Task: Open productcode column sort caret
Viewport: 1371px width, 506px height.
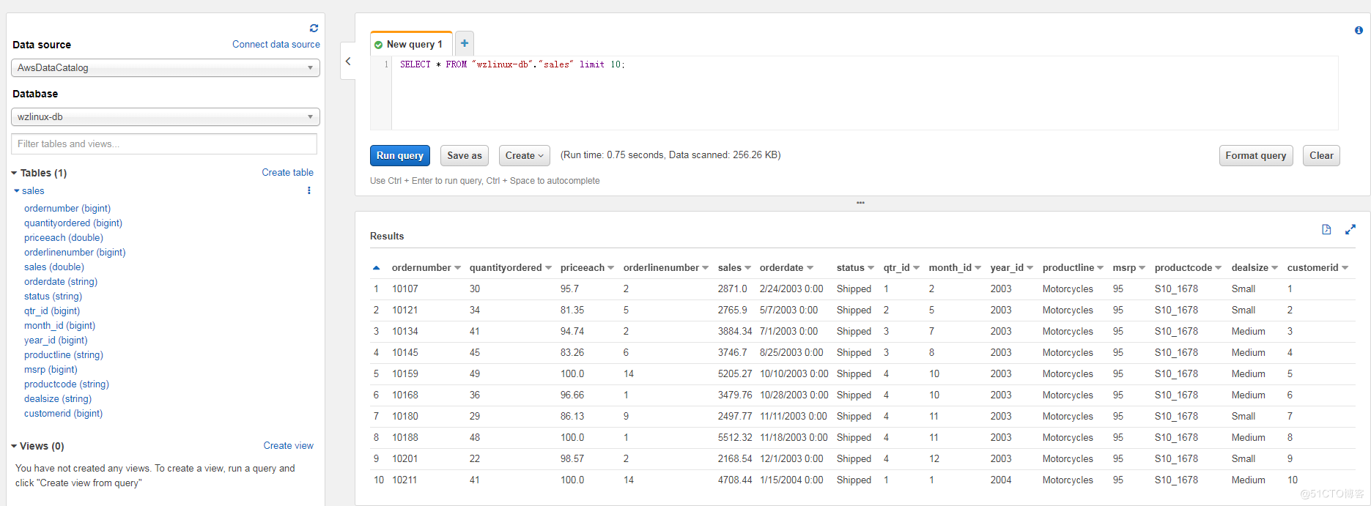Action: coord(1218,268)
